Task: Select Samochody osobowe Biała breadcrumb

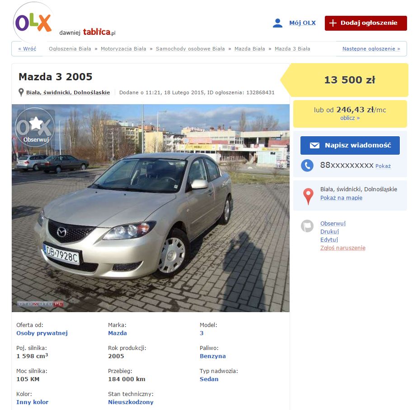Action: (190, 49)
